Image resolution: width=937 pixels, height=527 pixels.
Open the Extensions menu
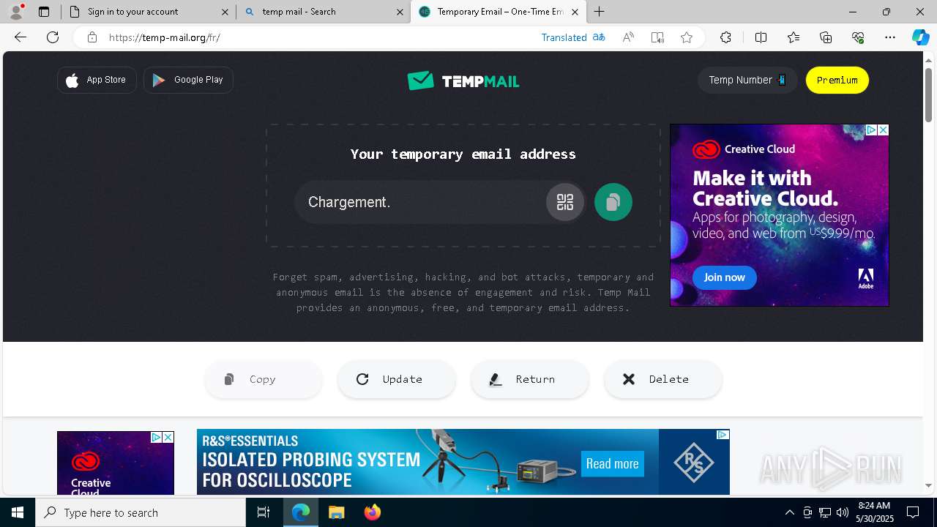click(x=725, y=37)
